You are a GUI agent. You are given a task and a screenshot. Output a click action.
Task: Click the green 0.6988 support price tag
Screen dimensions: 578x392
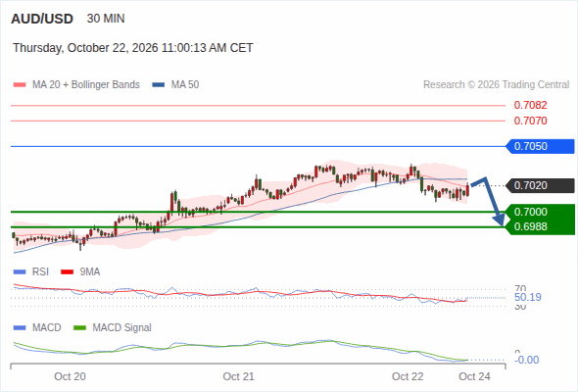click(x=541, y=226)
